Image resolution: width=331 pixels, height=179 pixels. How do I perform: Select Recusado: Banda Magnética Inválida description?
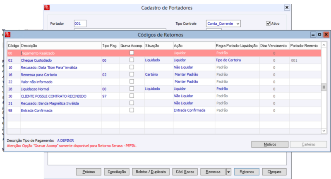(x=61, y=103)
